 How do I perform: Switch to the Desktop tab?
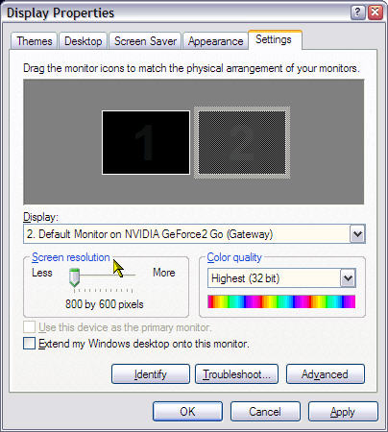click(84, 41)
